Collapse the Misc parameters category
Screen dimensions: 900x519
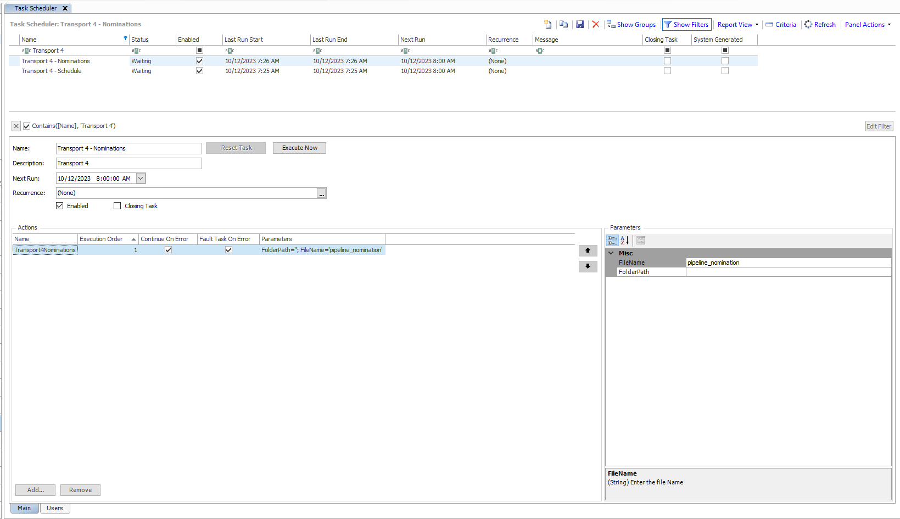pyautogui.click(x=611, y=253)
